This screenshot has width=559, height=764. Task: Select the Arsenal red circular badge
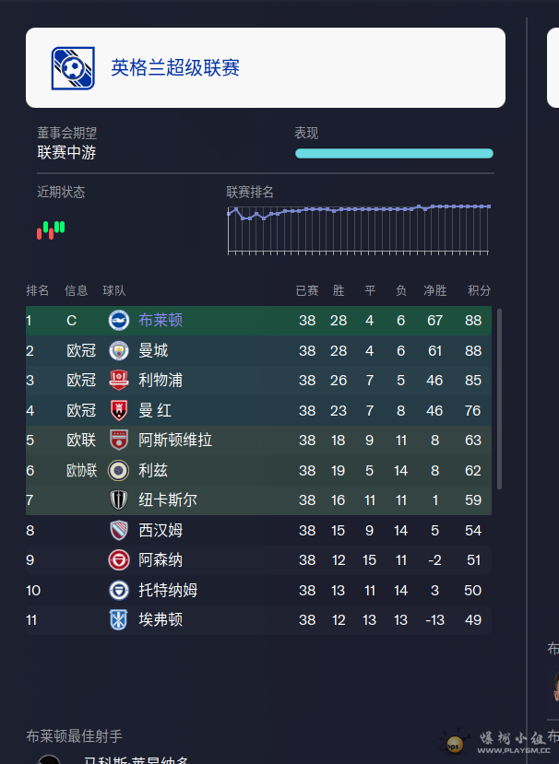coord(118,560)
